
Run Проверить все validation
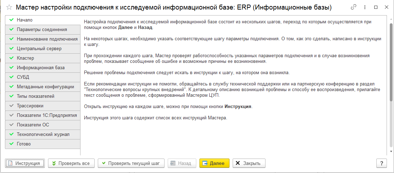pyautogui.click(x=71, y=163)
